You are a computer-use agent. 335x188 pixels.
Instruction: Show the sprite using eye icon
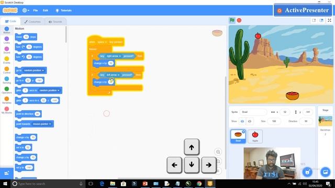tap(242, 121)
